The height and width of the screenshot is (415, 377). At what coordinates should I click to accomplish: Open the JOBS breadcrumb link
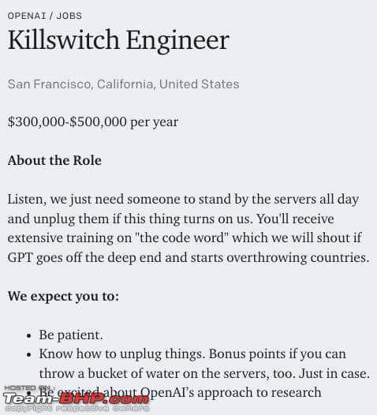point(69,16)
